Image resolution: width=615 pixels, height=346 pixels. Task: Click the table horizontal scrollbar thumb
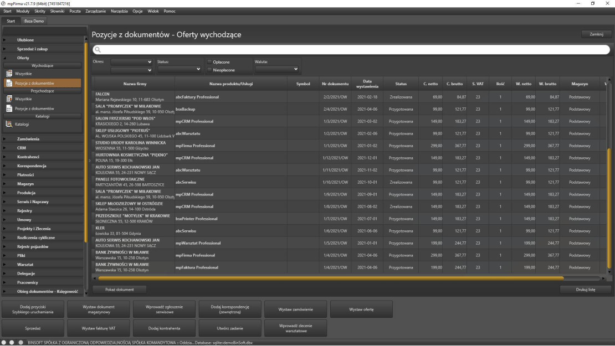[331, 278]
